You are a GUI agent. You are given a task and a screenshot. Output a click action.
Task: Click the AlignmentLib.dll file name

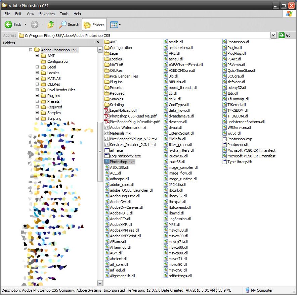pyautogui.click(x=122, y=276)
